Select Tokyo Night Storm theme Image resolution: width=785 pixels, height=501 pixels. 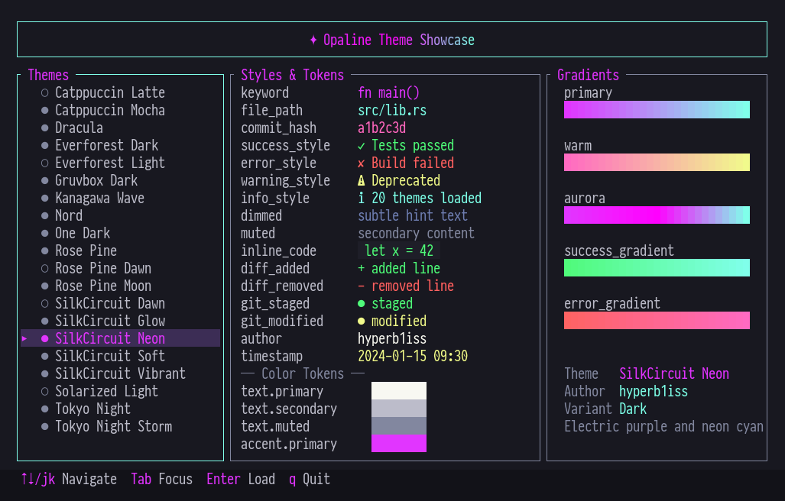[x=120, y=426]
